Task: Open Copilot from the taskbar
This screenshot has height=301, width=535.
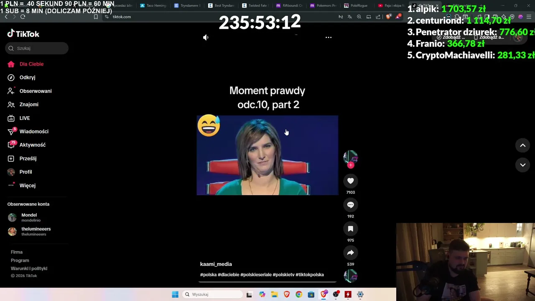Action: (x=262, y=294)
